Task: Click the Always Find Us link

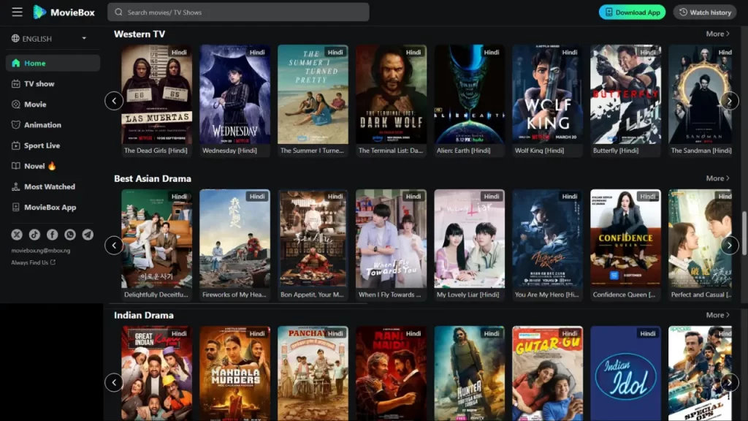Action: pos(34,262)
